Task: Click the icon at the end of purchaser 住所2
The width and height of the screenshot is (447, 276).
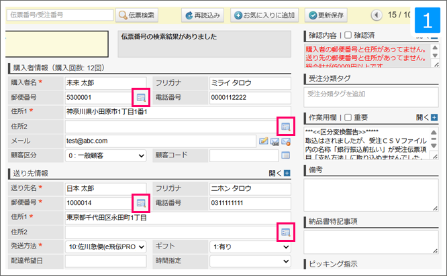Action: [286, 126]
